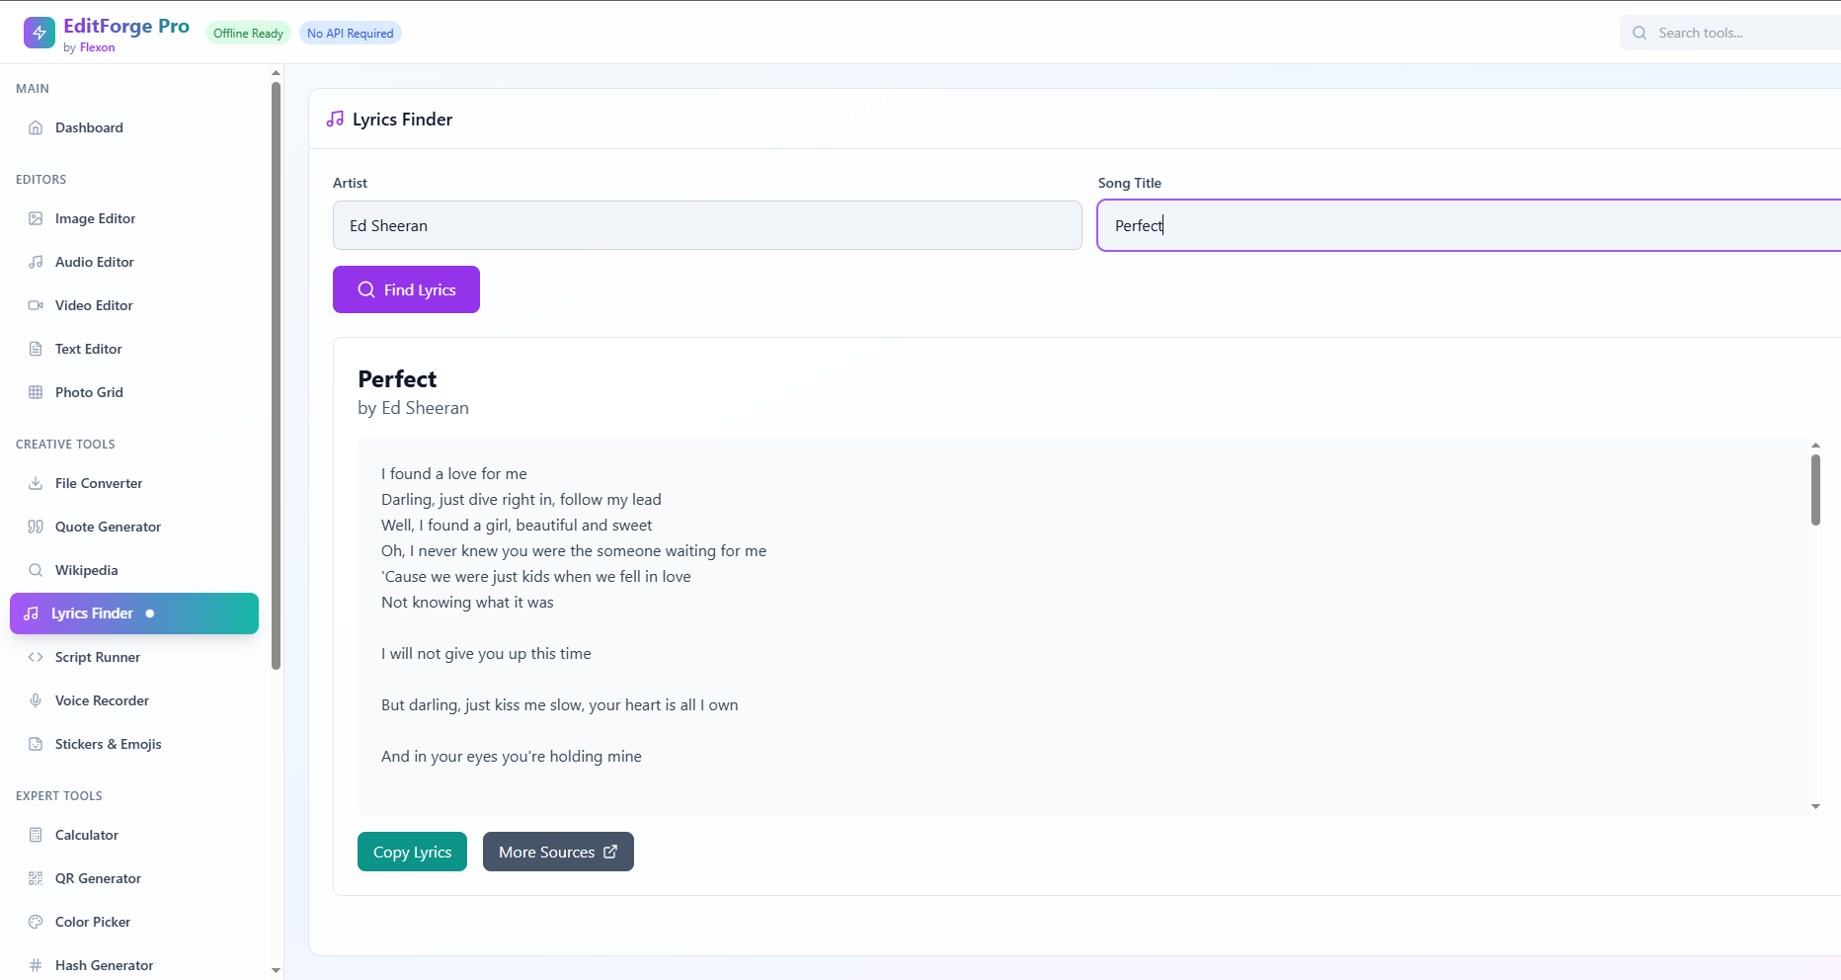Focus the Artist input field
Image resolution: width=1841 pixels, height=980 pixels.
click(x=707, y=225)
